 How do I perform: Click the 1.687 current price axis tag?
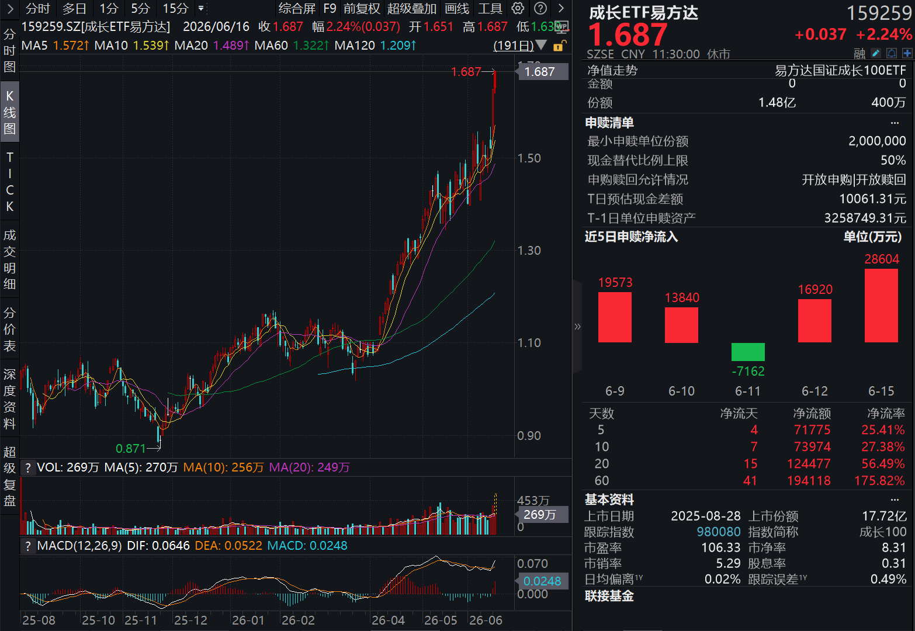(541, 72)
